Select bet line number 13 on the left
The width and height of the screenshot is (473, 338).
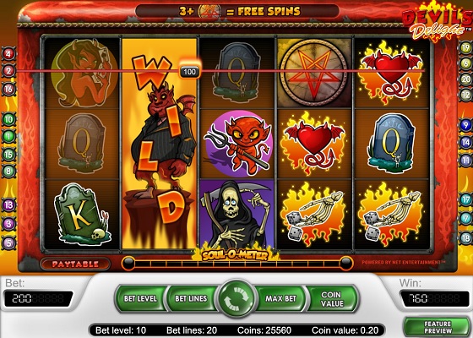[8, 205]
